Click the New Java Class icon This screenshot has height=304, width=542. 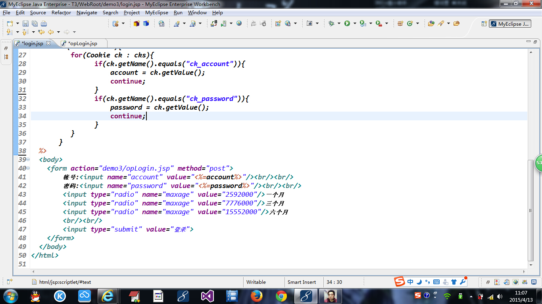coord(410,24)
